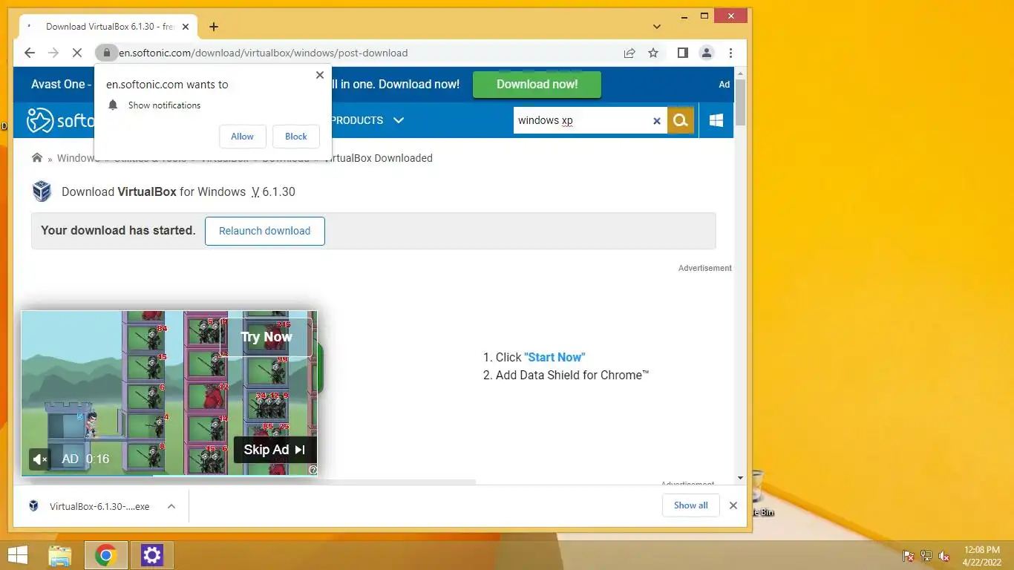1014x570 pixels.
Task: Click the "Start Now" link
Action: point(555,357)
